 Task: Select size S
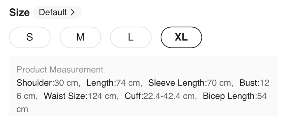tap(30, 37)
